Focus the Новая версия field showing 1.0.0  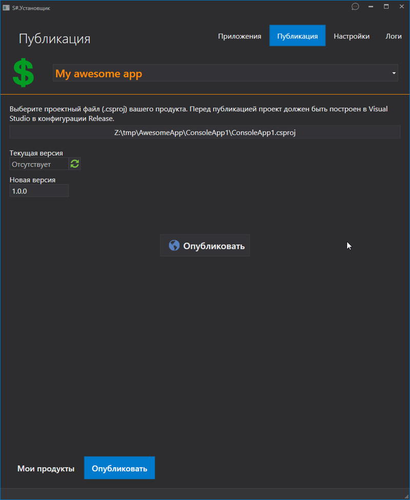point(39,191)
